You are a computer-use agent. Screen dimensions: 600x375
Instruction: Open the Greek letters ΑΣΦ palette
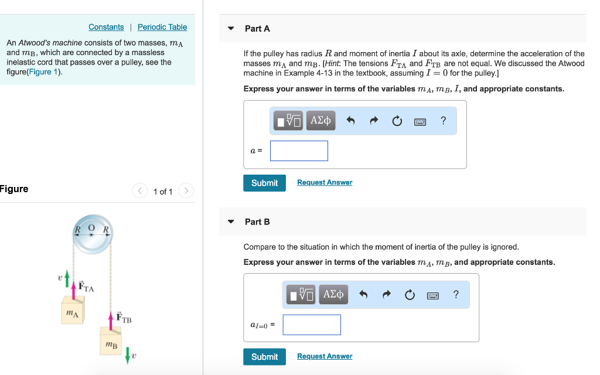coord(321,121)
